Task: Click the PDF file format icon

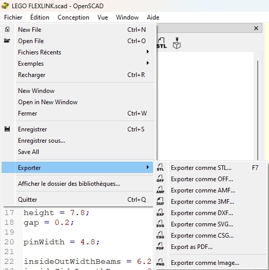Action: coord(160,246)
